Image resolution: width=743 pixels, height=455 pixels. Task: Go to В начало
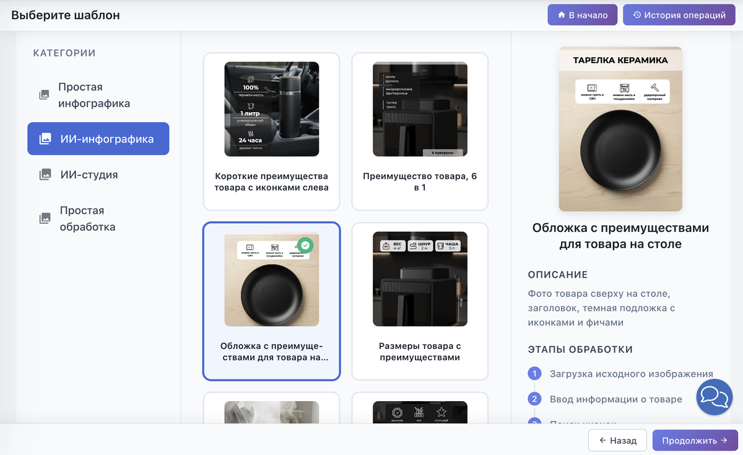(582, 15)
